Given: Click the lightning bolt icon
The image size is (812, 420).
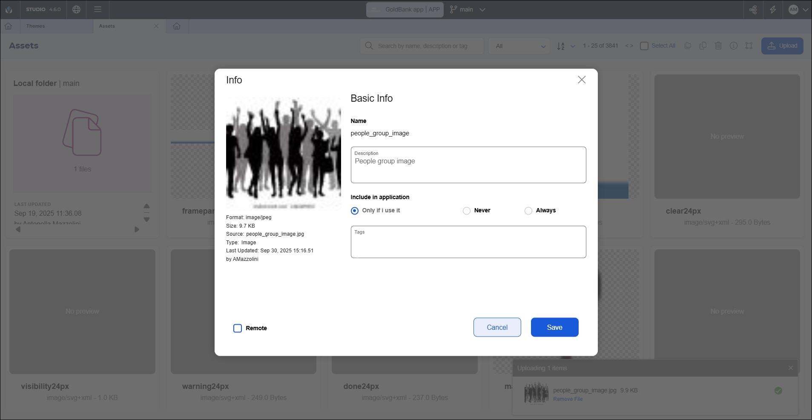Looking at the screenshot, I should pos(773,9).
